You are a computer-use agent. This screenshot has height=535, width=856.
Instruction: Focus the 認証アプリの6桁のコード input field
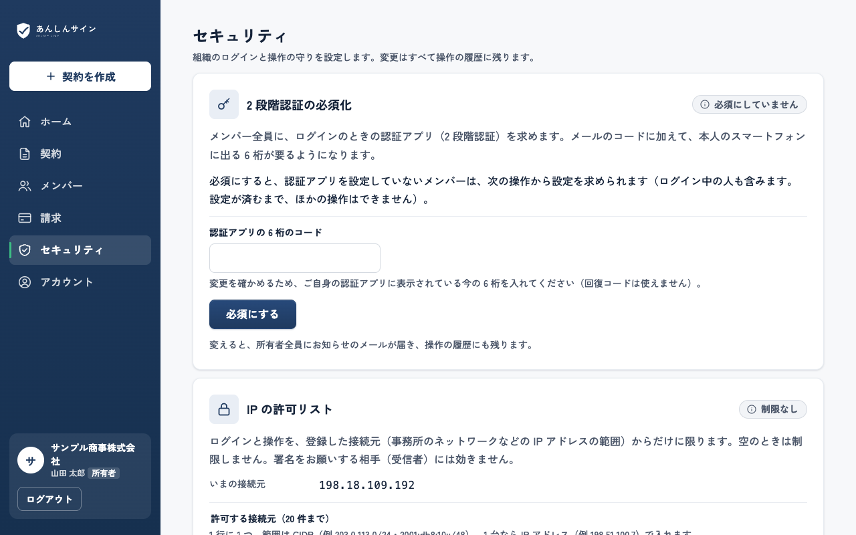[x=295, y=258]
